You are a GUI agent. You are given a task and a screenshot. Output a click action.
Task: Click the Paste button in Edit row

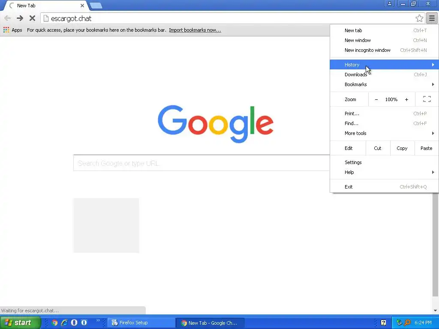[427, 148]
